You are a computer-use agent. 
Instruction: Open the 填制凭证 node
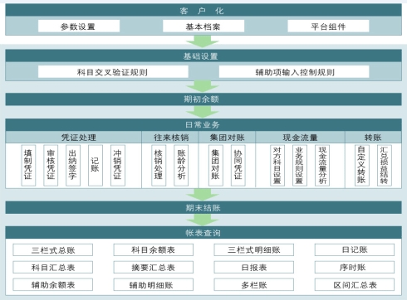pos(28,165)
